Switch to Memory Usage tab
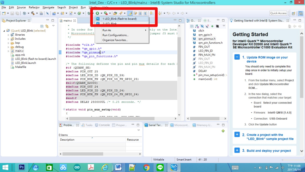The height and width of the screenshot is (172, 305). pyautogui.click(x=202, y=125)
